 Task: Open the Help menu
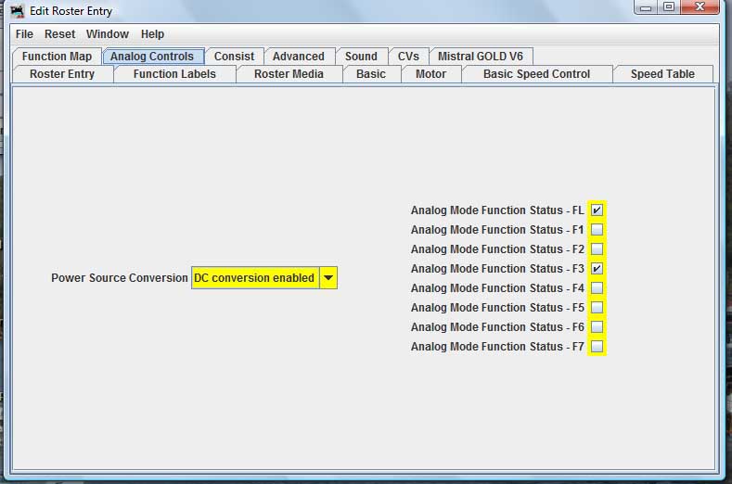152,34
